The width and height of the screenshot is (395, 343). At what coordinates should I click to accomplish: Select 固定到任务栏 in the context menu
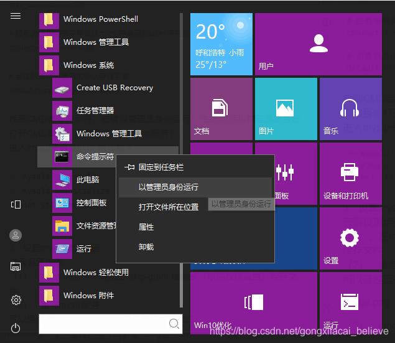pos(195,167)
